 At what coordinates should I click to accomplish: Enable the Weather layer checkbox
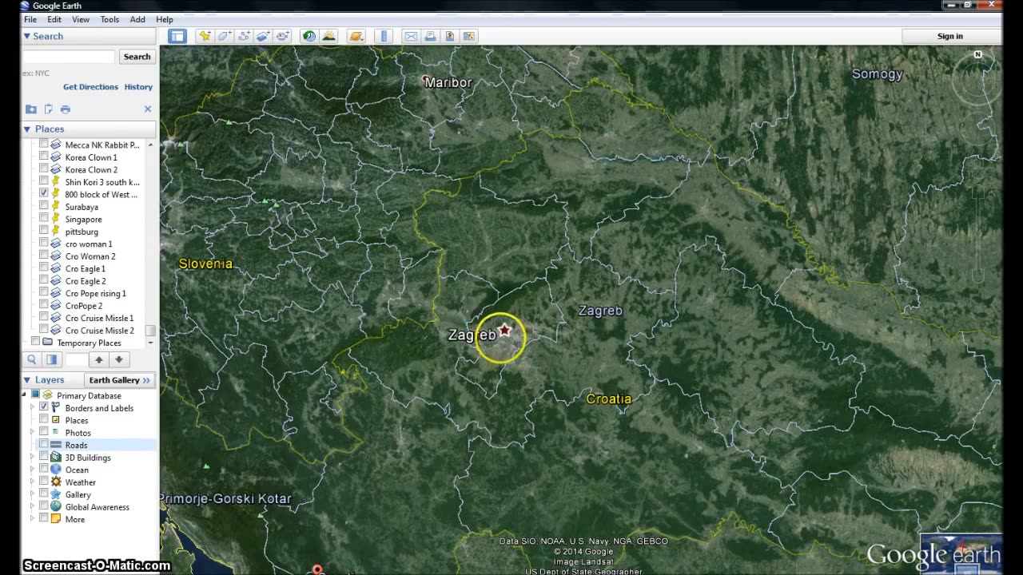44,482
